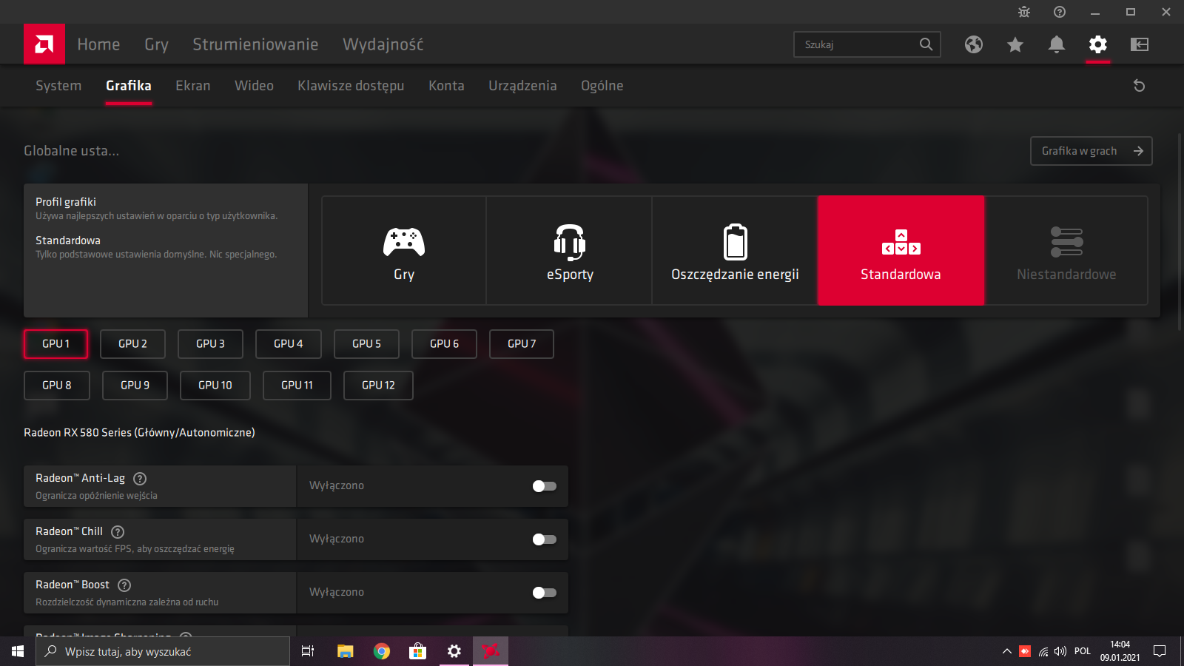Select GPU 2 button
This screenshot has height=666, width=1184.
click(x=132, y=344)
